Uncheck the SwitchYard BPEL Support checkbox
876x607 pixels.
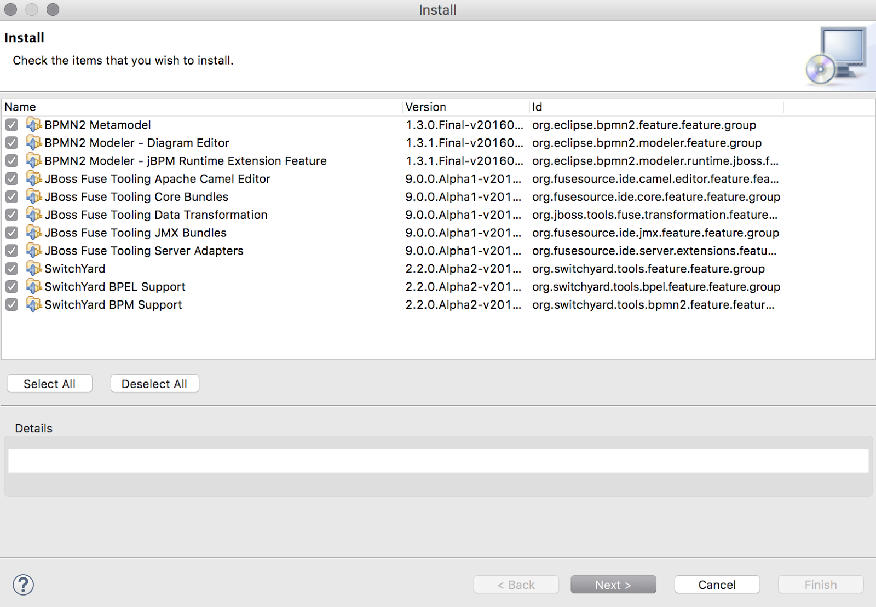click(11, 287)
